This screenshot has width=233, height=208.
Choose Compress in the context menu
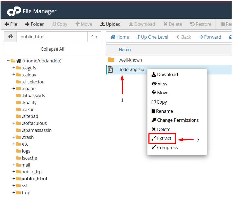[x=165, y=148]
